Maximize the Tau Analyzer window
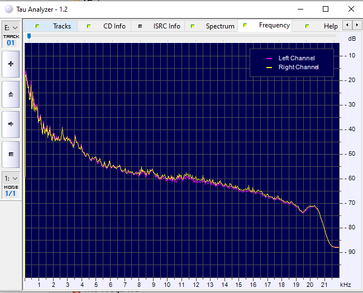363x293 pixels. coord(326,9)
